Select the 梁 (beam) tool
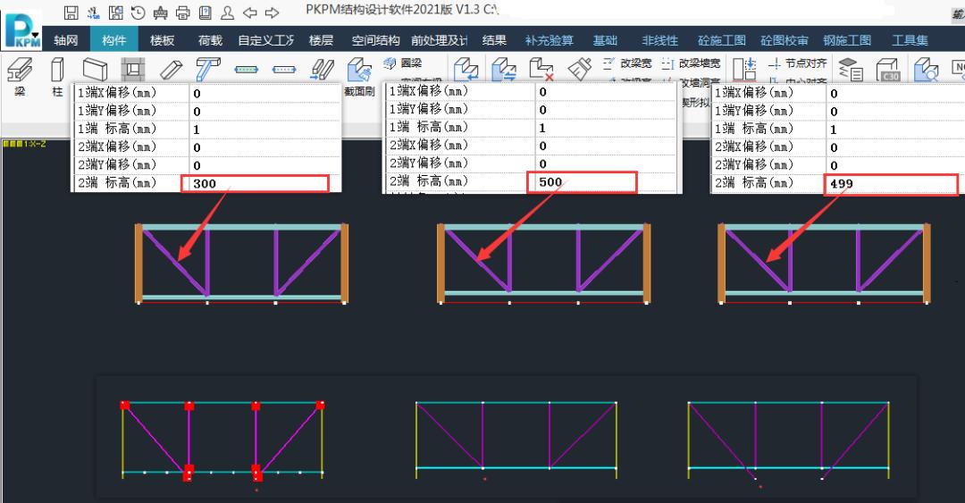Image resolution: width=965 pixels, height=503 pixels. [x=20, y=77]
